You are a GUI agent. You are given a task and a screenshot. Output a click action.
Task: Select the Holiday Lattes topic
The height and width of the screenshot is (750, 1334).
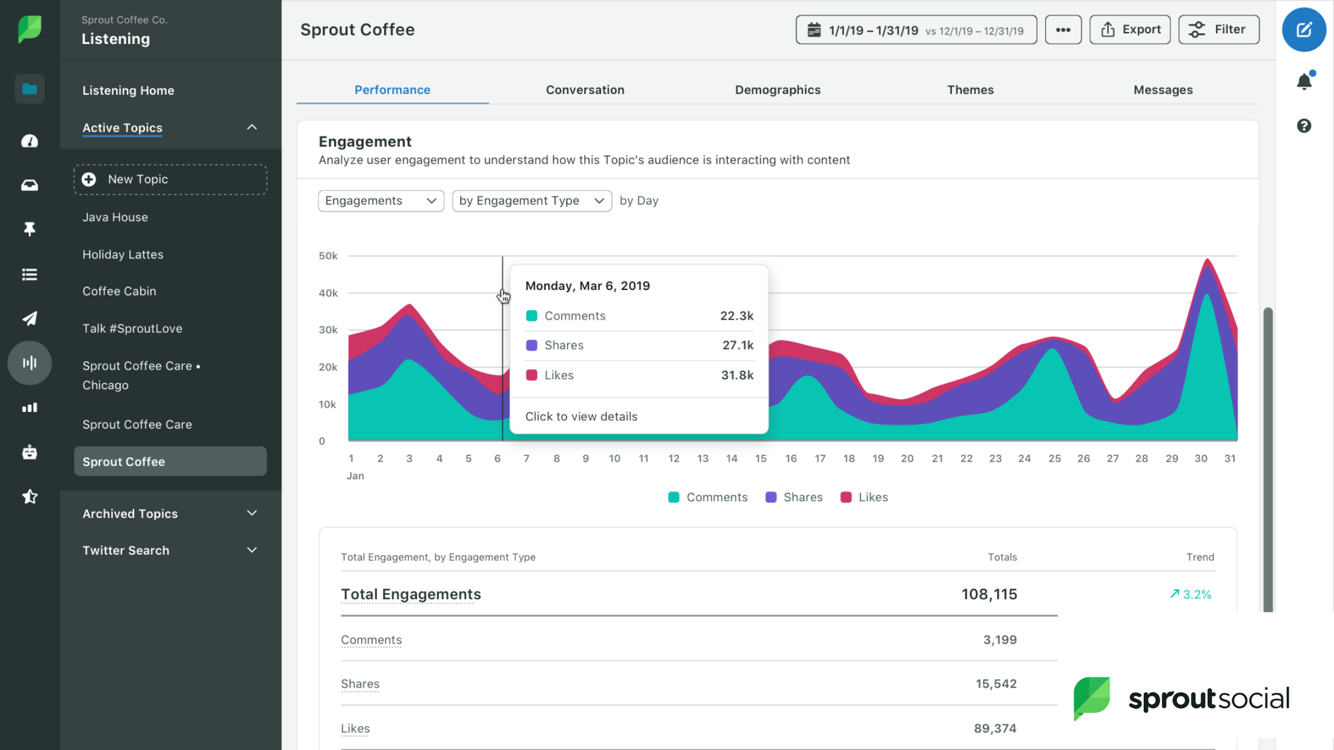coord(123,254)
